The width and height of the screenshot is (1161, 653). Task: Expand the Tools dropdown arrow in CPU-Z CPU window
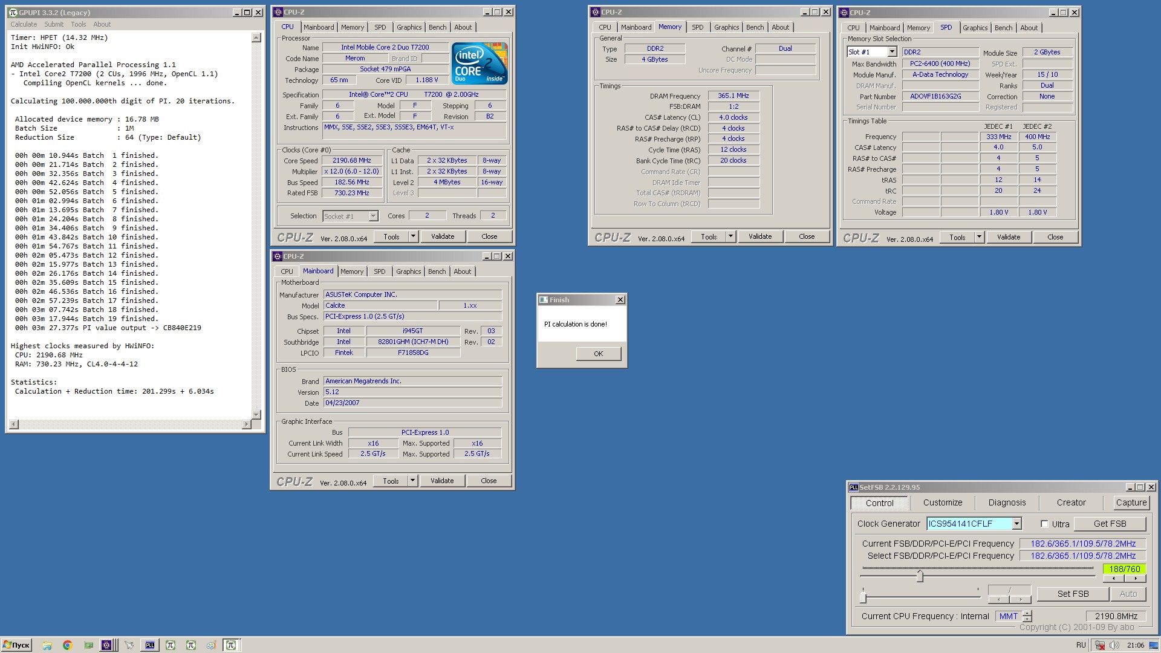414,236
